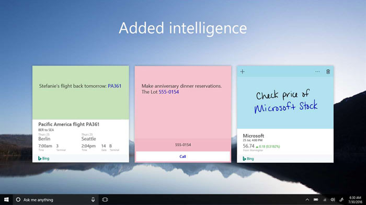
Task: Open the volume control icon
Action: 333,200
